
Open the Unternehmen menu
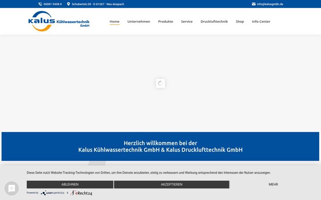click(x=139, y=21)
